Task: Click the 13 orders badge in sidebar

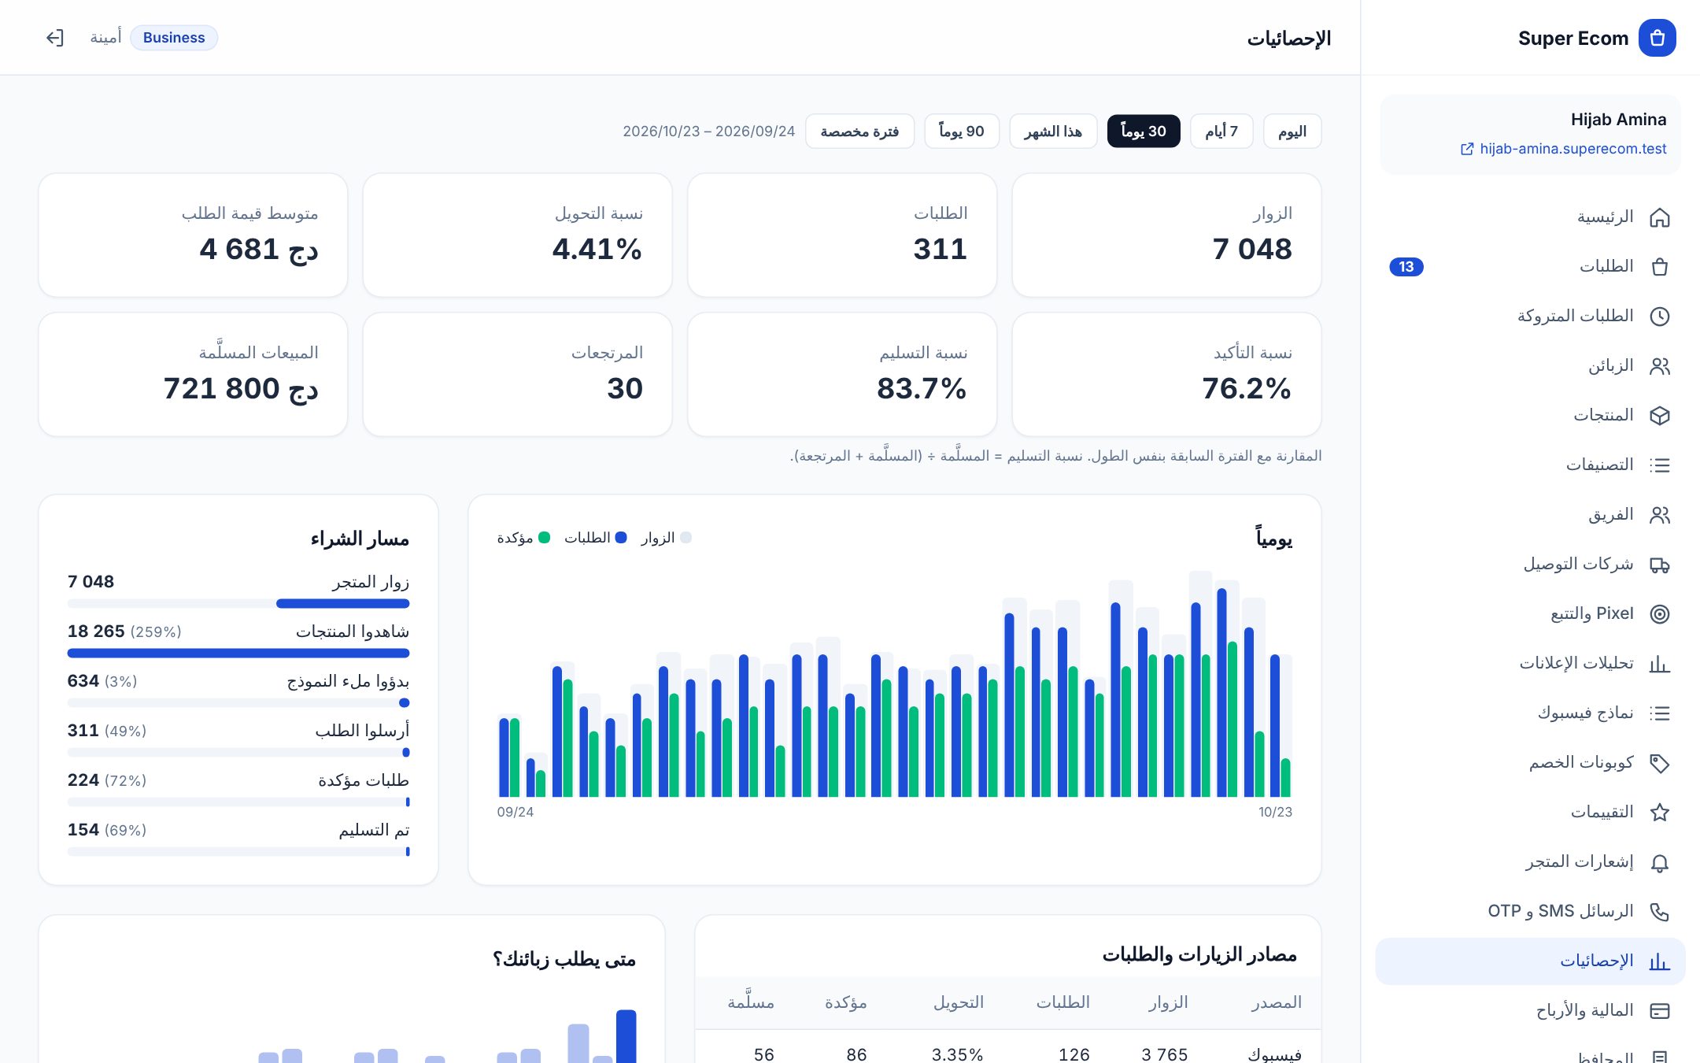Action: click(x=1406, y=267)
